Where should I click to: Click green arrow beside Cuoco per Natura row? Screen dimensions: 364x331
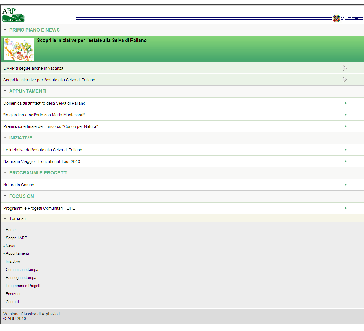345,126
